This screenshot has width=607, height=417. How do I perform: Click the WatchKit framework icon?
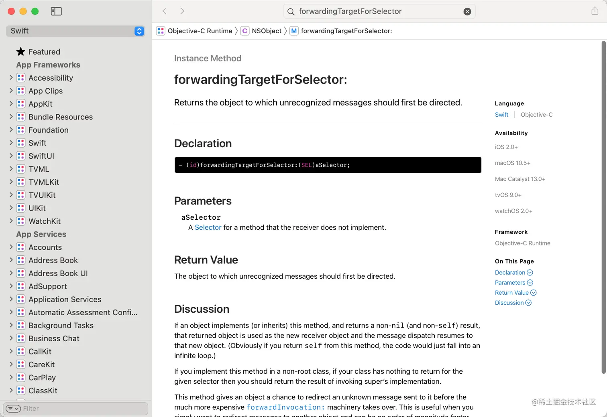click(x=21, y=221)
